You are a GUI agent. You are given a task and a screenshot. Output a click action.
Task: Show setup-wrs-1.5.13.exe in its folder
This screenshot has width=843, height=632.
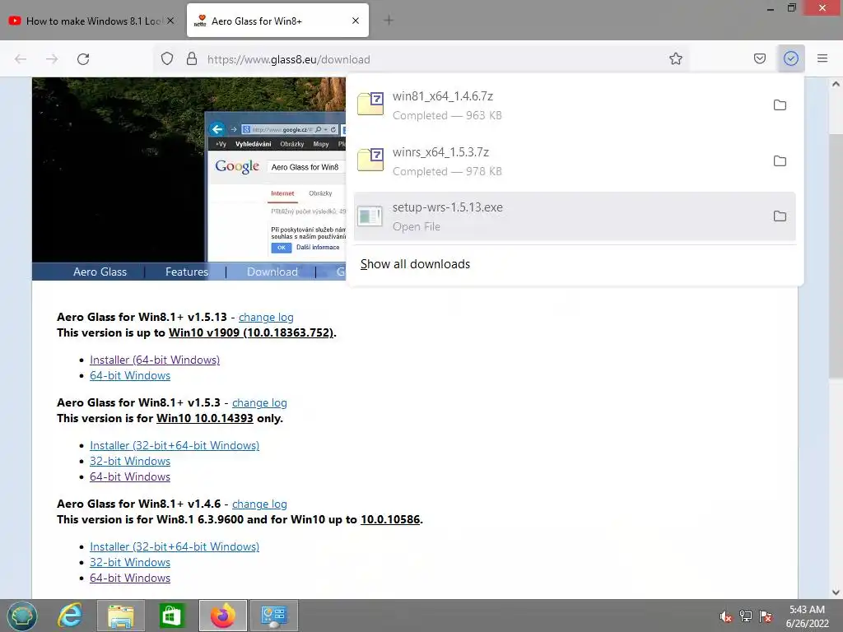point(780,216)
